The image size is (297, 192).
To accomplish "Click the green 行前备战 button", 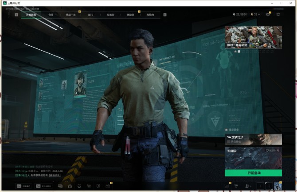I will pyautogui.click(x=254, y=173).
